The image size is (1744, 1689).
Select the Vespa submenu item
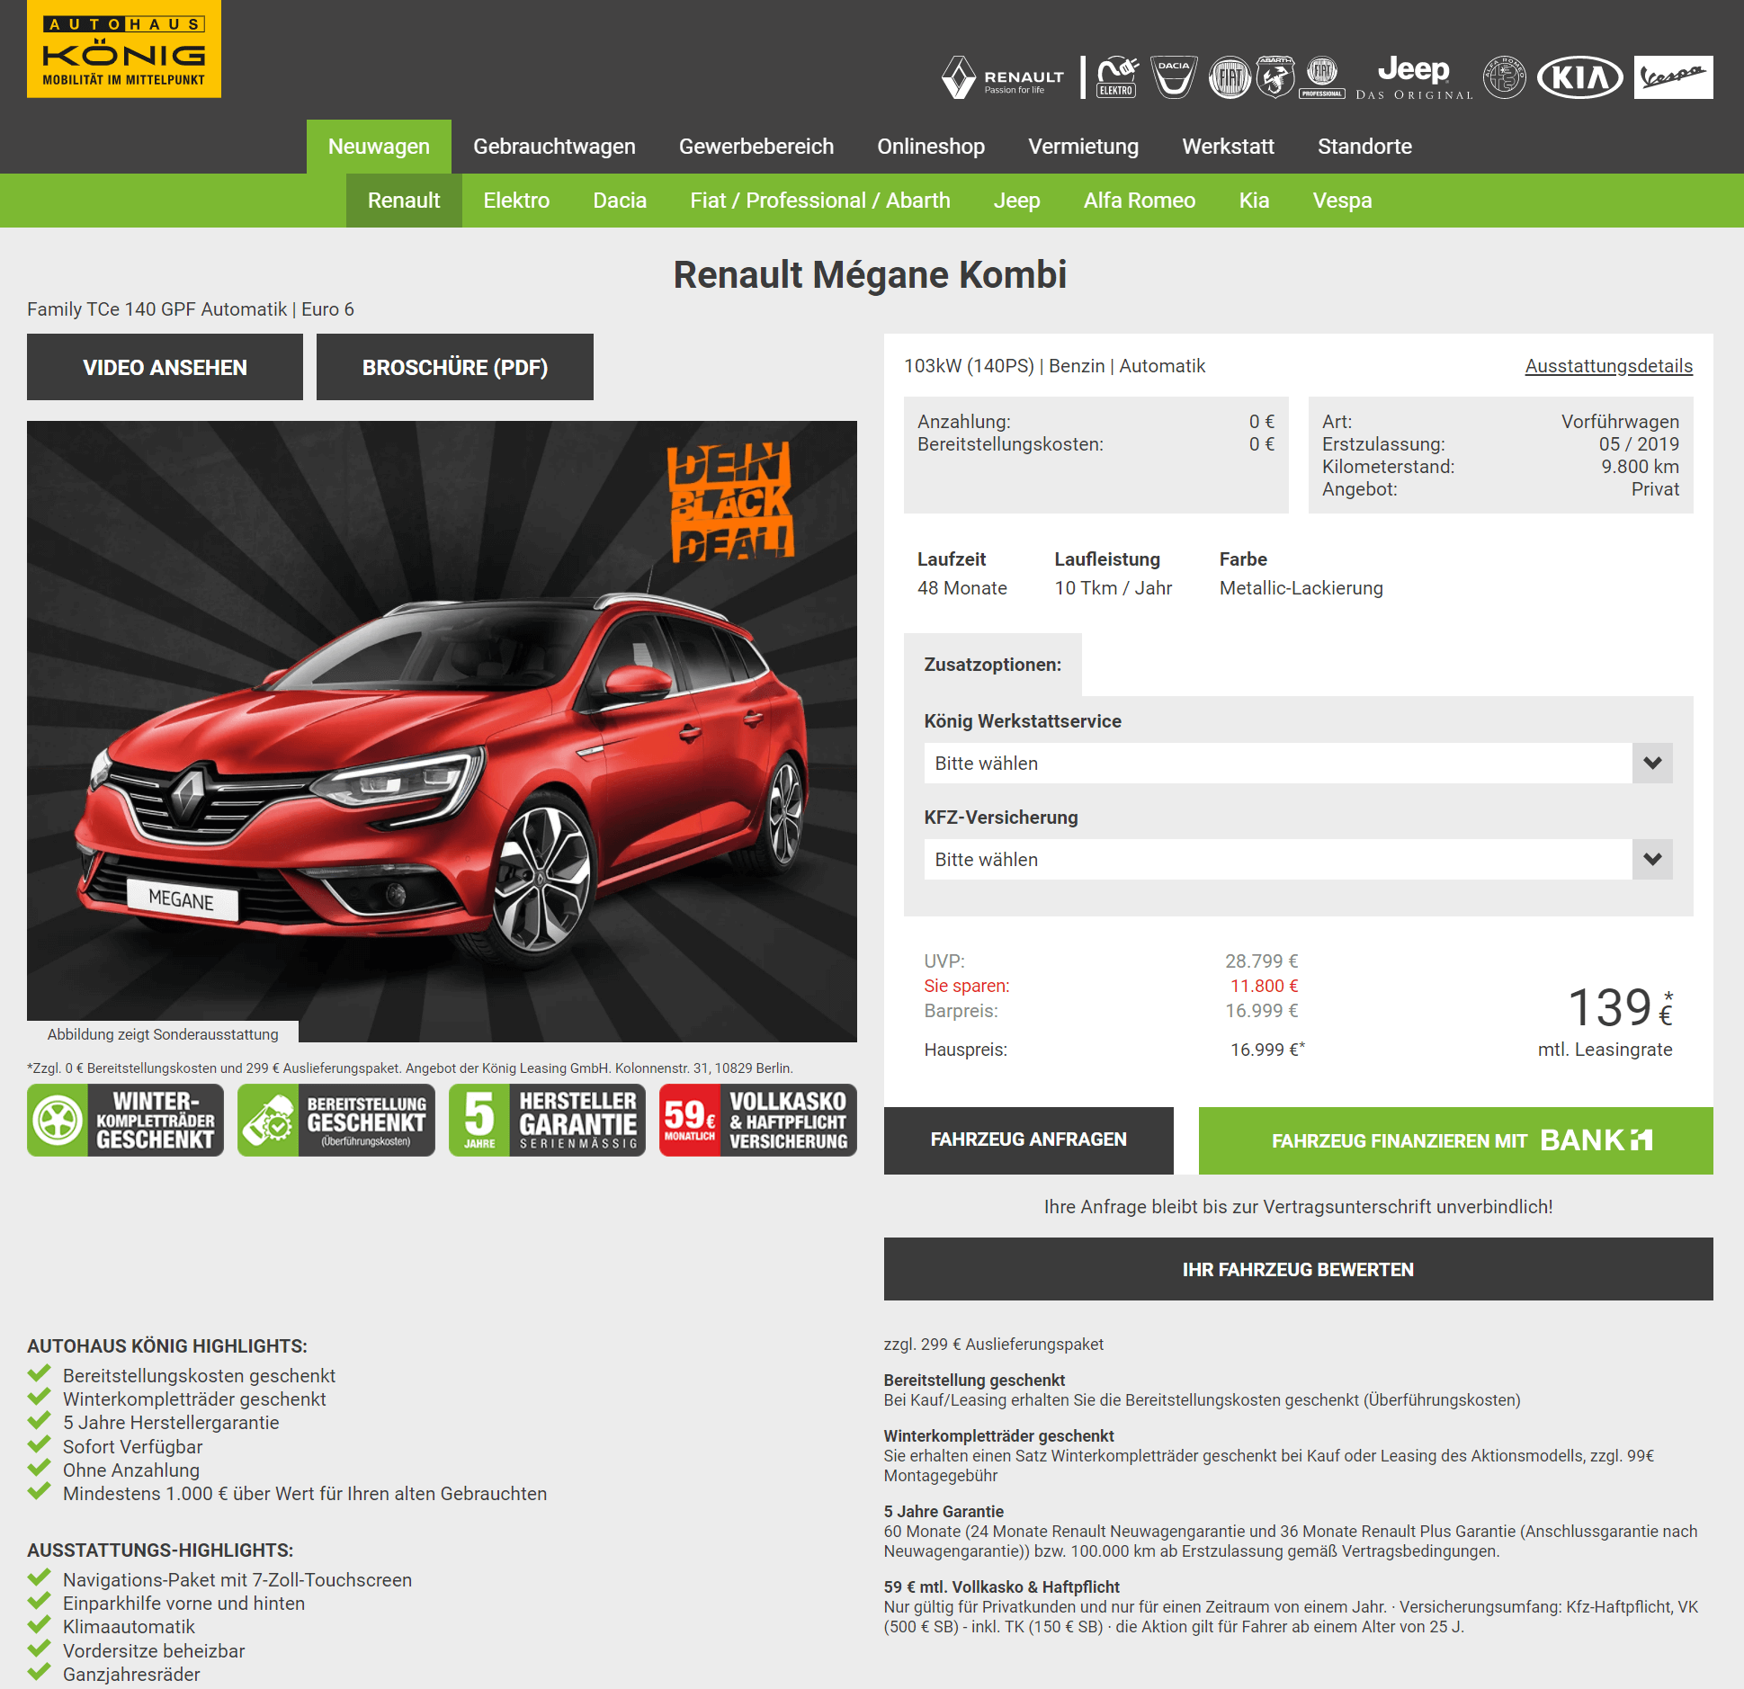1342,201
